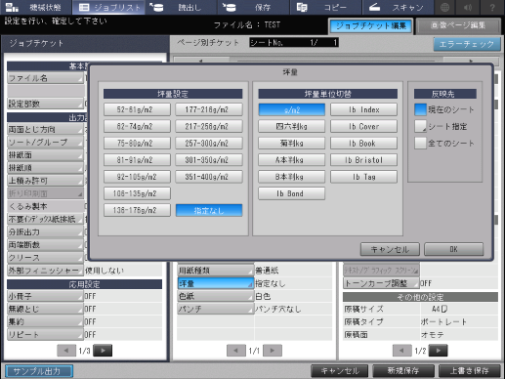Select the シート指定 option
505x379 pixels.
coord(420,126)
